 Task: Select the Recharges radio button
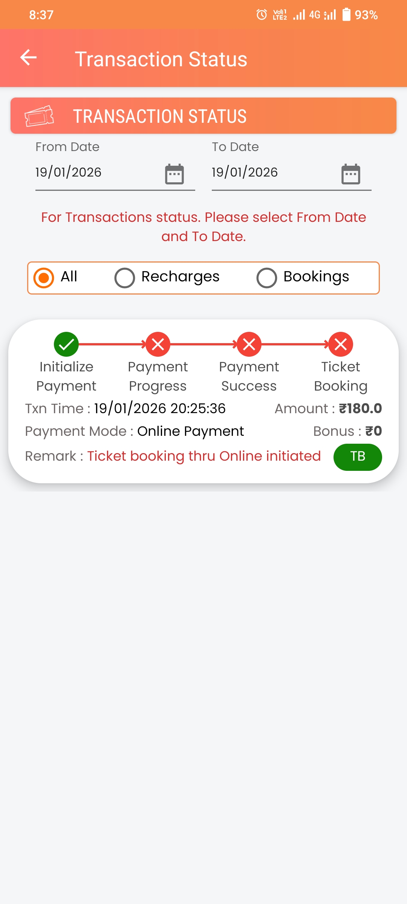125,278
